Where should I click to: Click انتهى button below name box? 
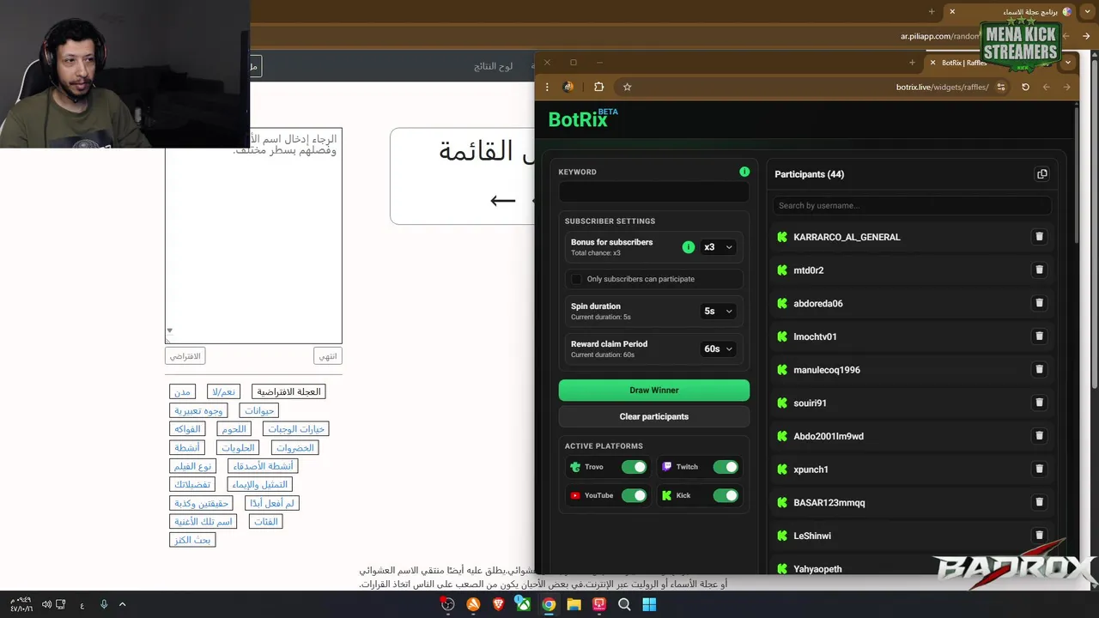328,356
